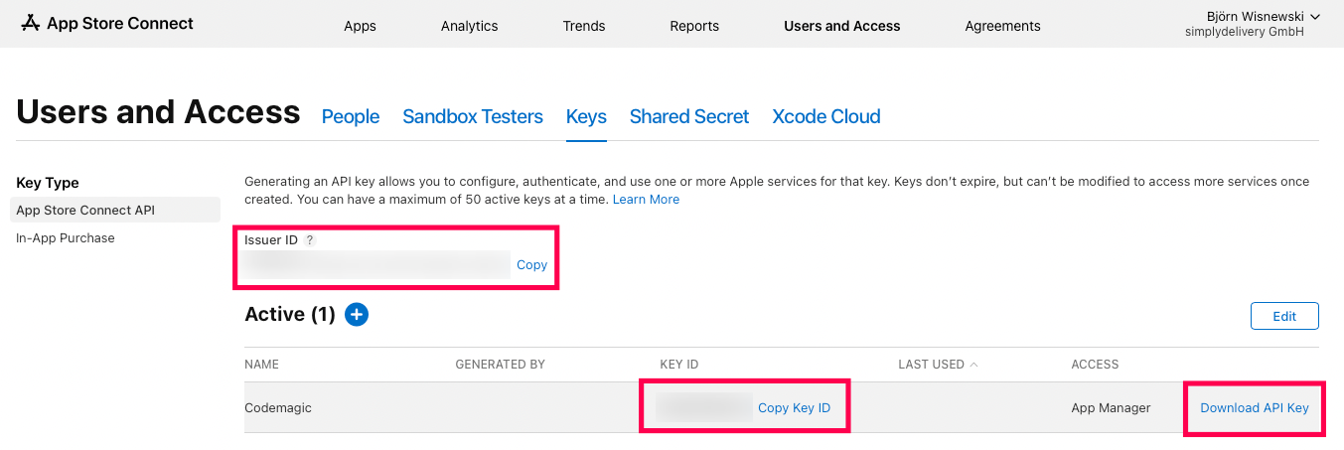Add a new API key with plus icon
This screenshot has width=1344, height=450.
[x=357, y=315]
